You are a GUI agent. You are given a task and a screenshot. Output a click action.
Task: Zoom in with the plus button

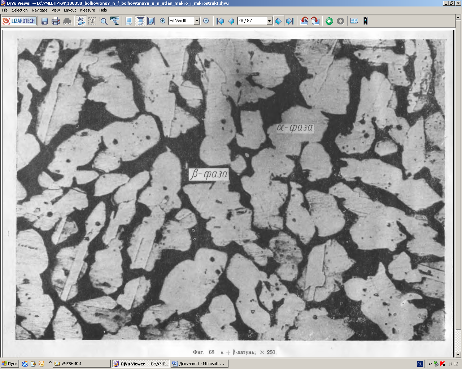pyautogui.click(x=162, y=21)
